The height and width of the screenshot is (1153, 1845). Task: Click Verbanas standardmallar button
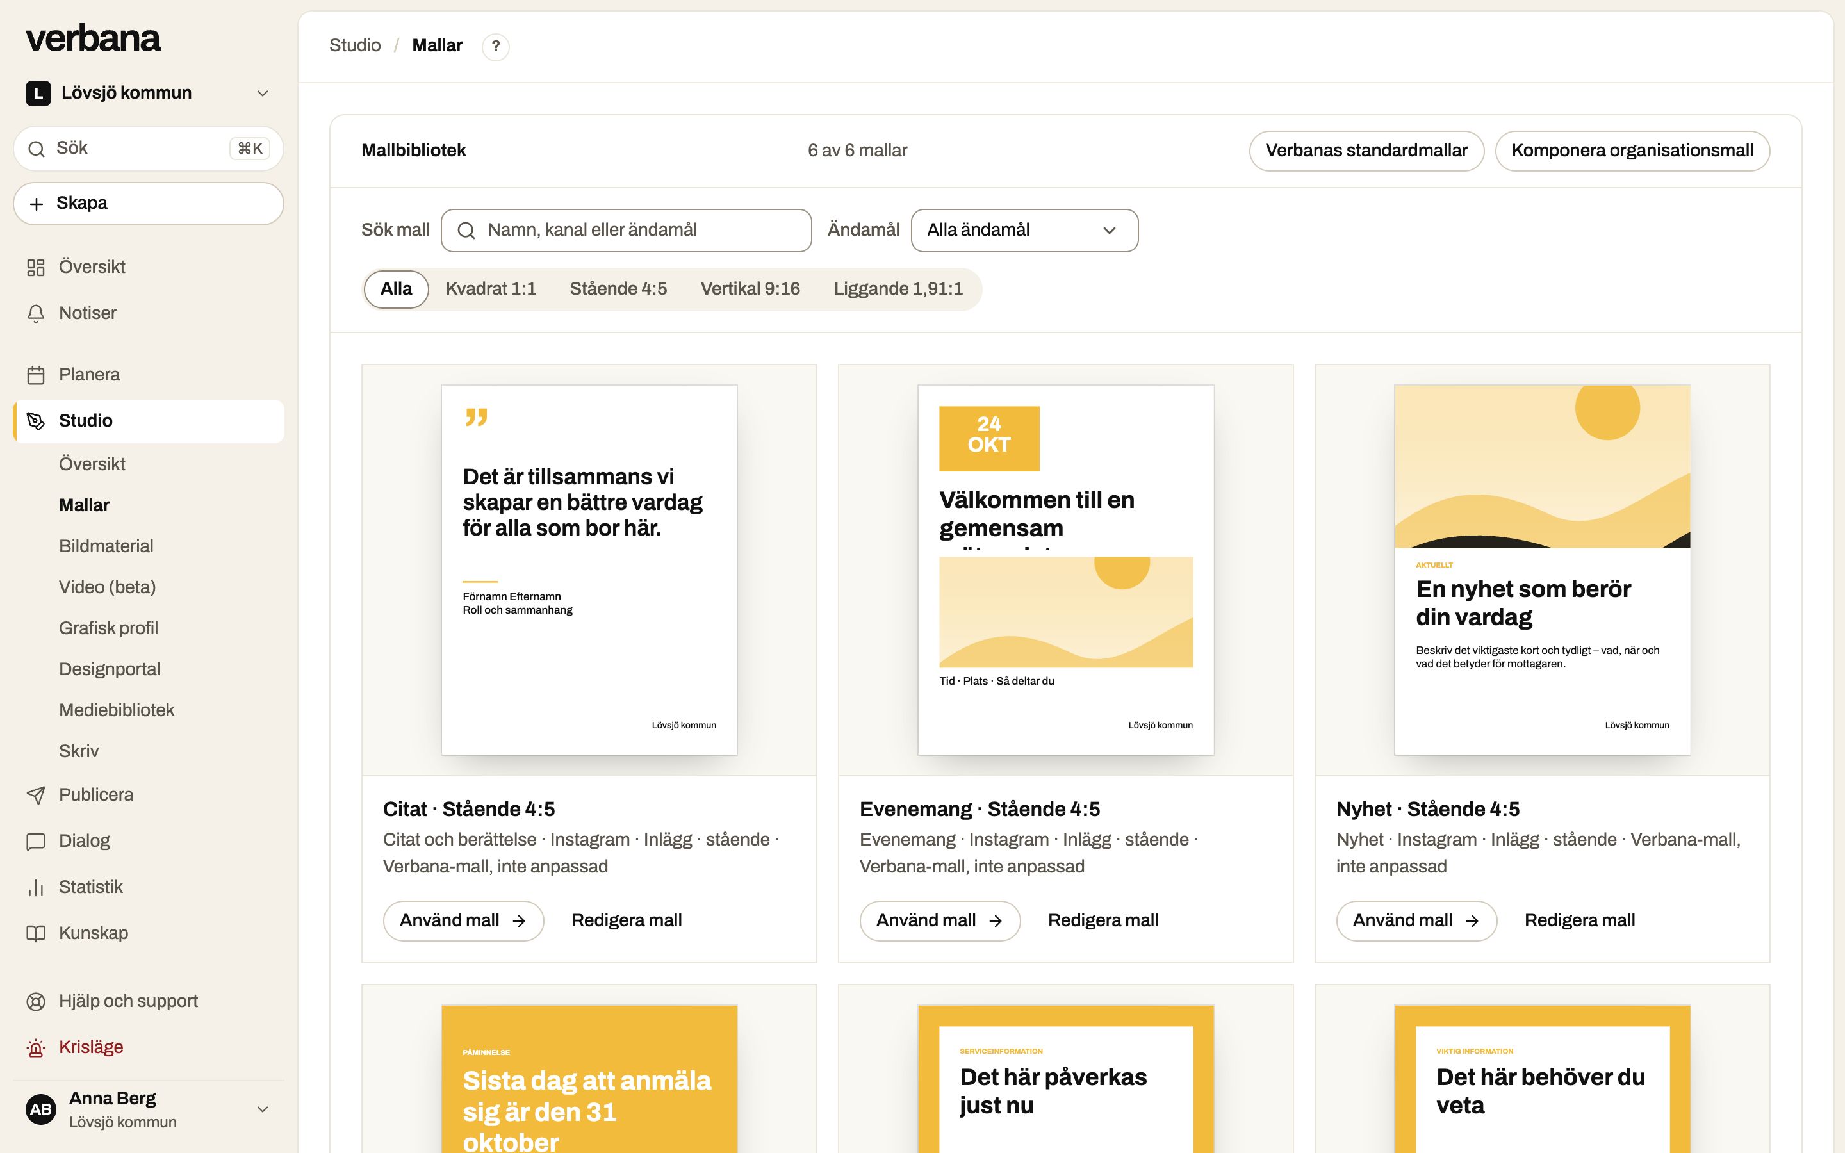(1366, 151)
